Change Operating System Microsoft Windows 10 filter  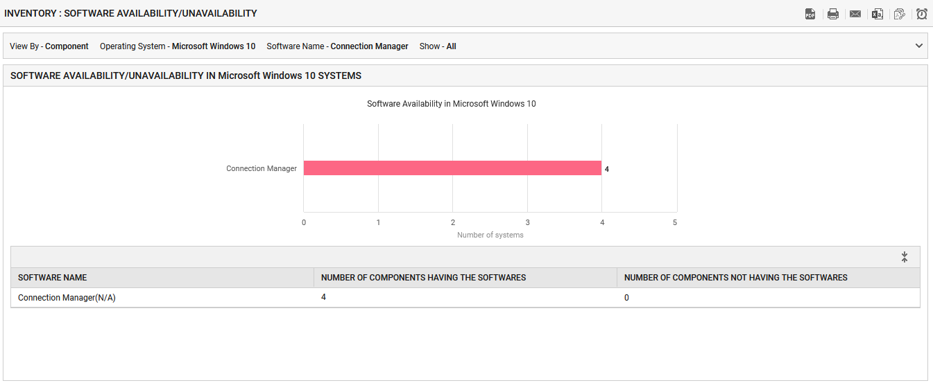tap(178, 46)
